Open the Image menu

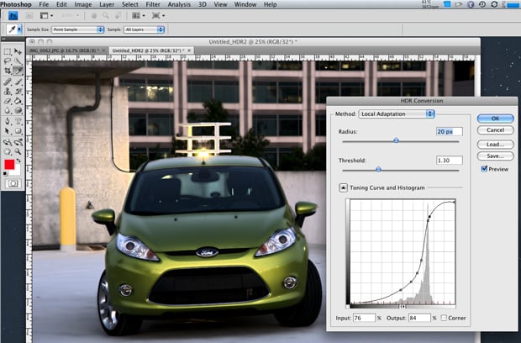point(82,4)
